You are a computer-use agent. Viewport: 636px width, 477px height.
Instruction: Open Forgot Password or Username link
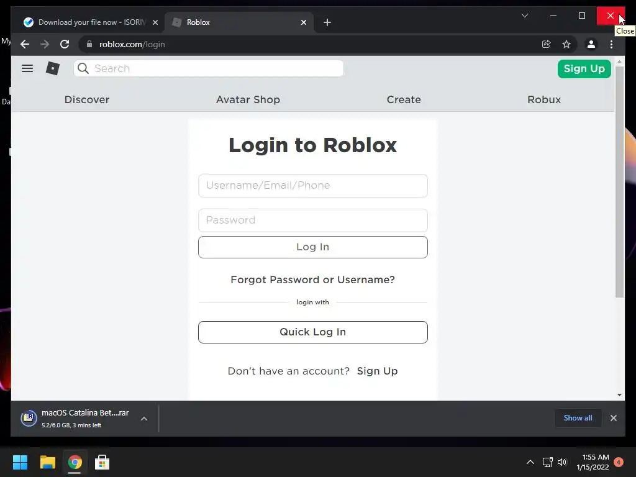tap(313, 280)
